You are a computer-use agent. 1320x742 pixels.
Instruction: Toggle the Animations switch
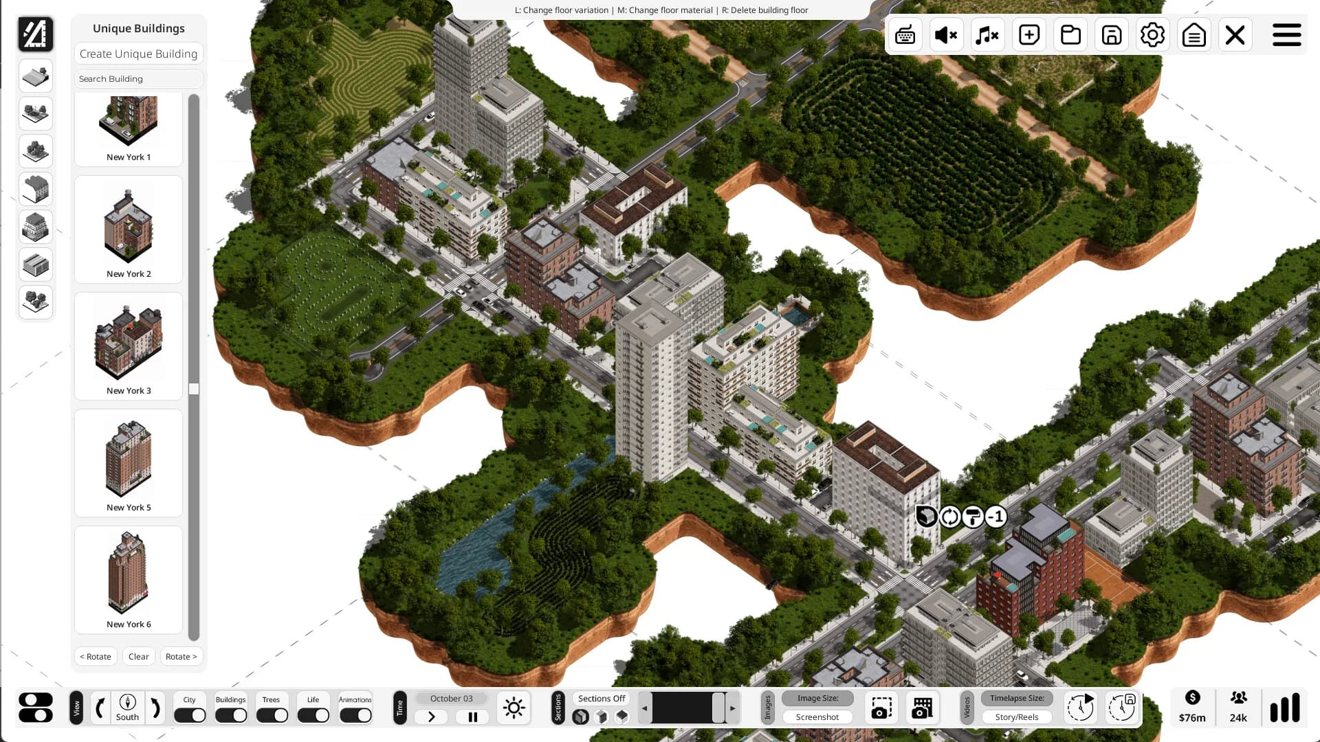[355, 715]
